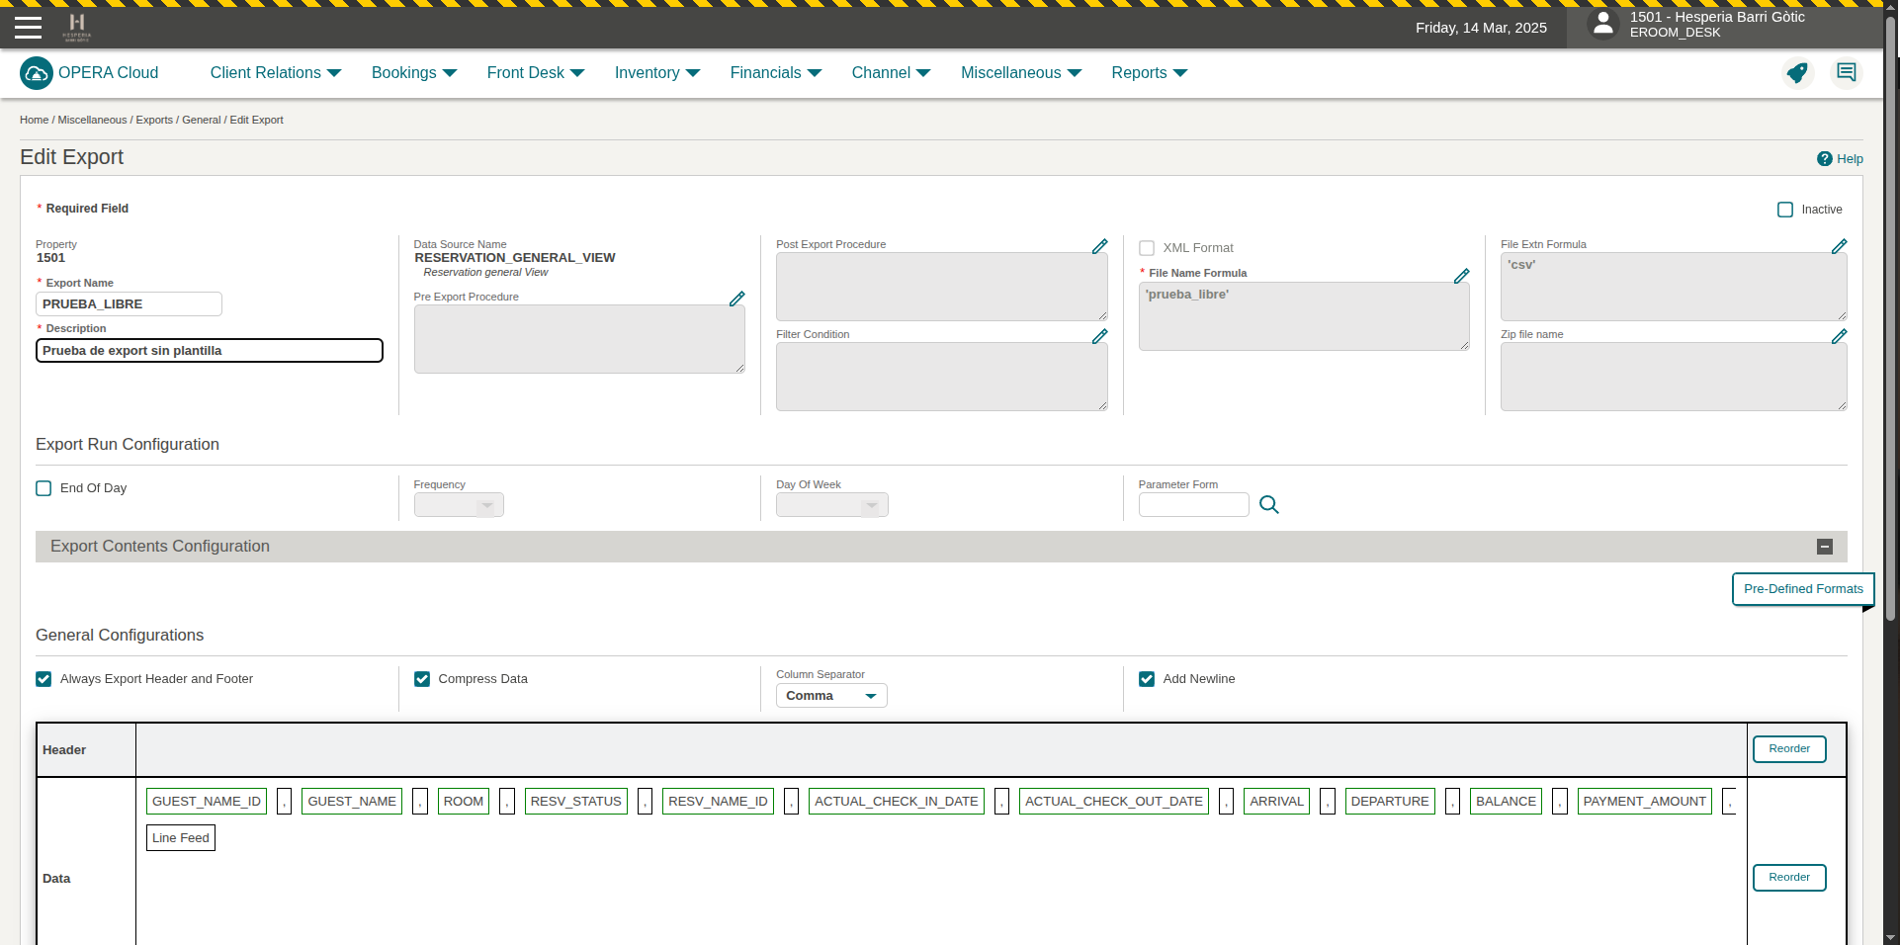Click the Post Export Procedure edit pencil
This screenshot has width=1900, height=945.
click(x=1099, y=246)
